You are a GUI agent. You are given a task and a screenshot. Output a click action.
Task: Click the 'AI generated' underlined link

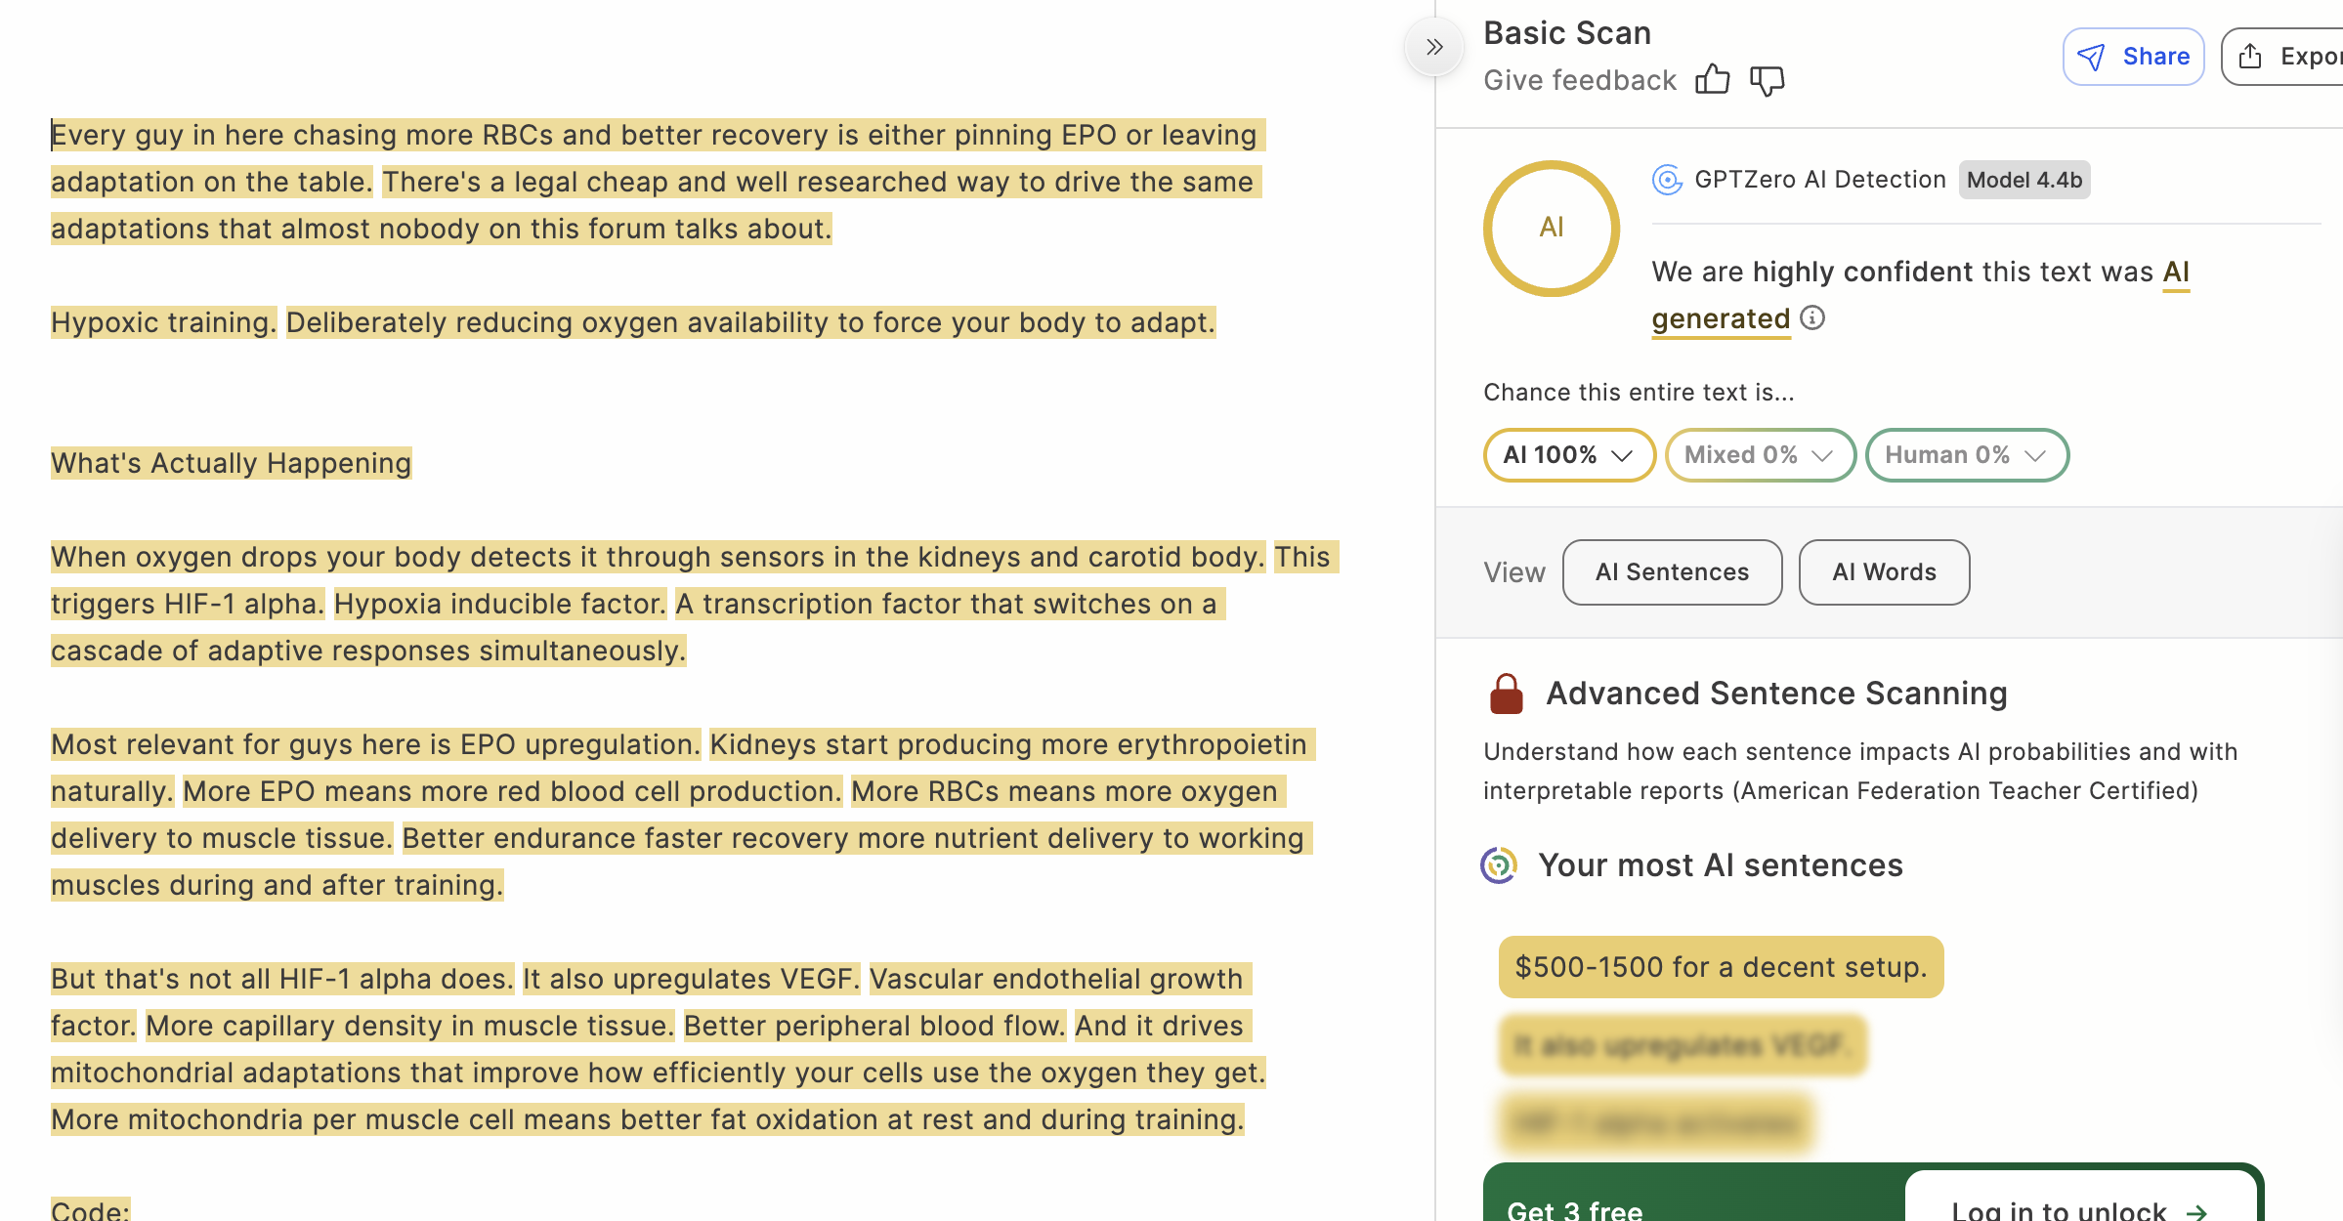point(1721,318)
